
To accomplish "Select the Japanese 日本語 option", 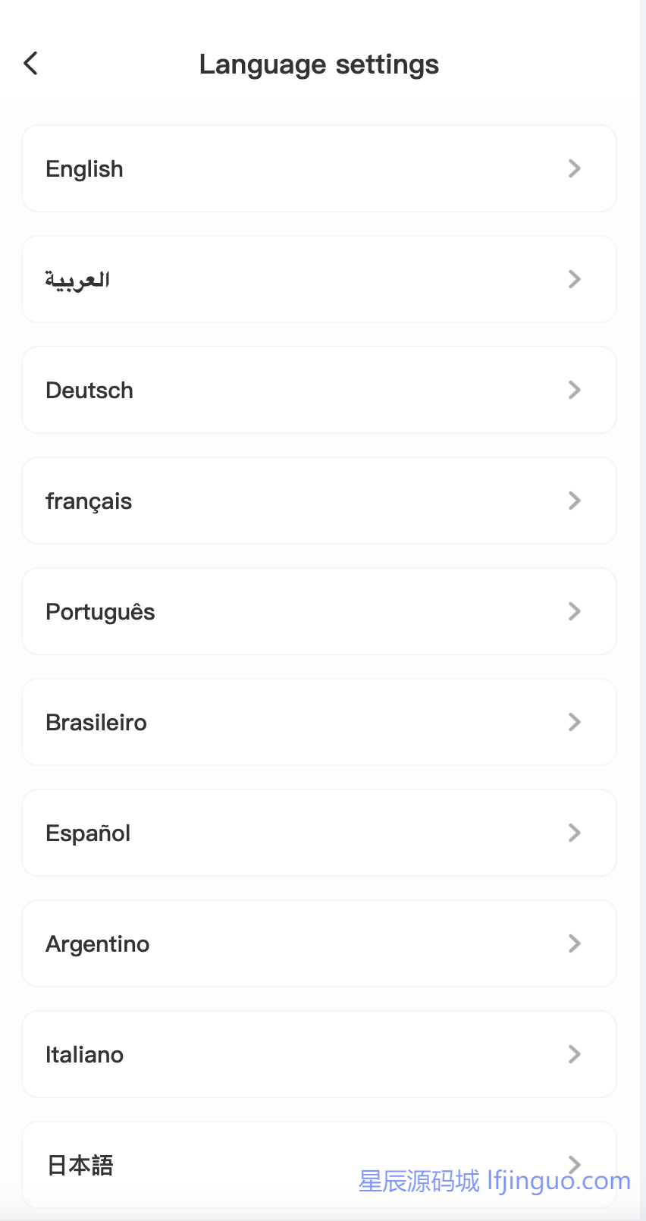I will coord(80,1165).
